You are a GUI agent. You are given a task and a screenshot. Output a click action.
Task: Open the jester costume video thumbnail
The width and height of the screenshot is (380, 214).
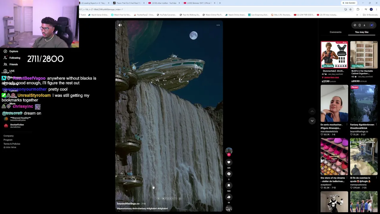click(334, 202)
